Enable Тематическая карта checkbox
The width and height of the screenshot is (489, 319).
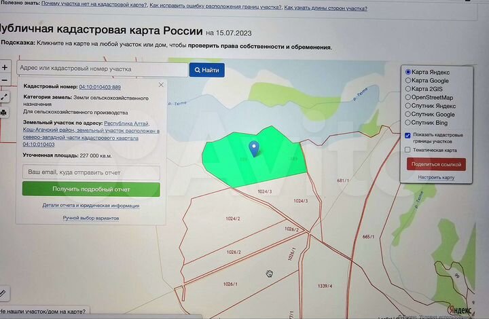407,150
